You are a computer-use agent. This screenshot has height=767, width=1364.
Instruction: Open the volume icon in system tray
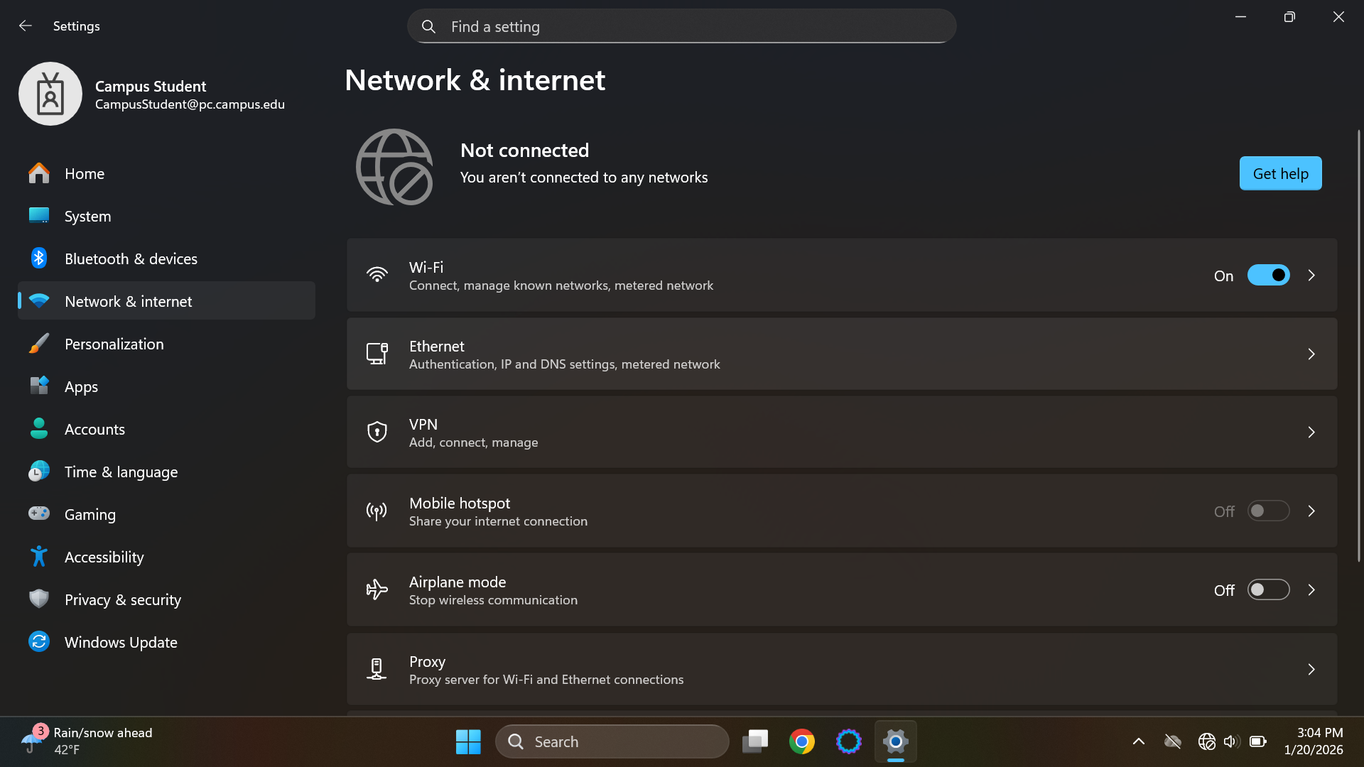click(x=1232, y=741)
